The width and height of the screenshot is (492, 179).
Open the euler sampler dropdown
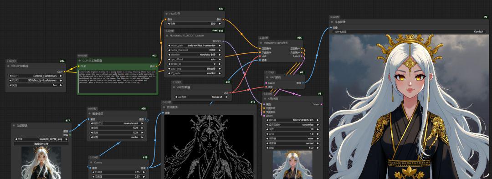pyautogui.click(x=292, y=138)
